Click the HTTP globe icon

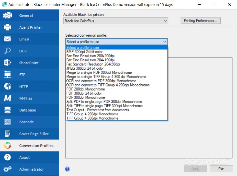[x=7, y=86]
